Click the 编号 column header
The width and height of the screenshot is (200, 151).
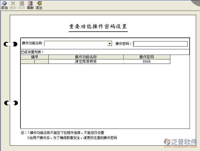tap(34, 57)
